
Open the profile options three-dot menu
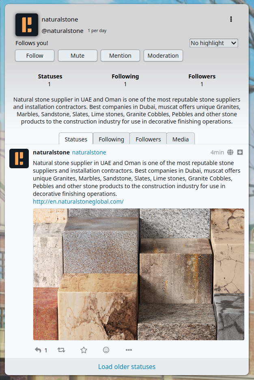tap(231, 19)
